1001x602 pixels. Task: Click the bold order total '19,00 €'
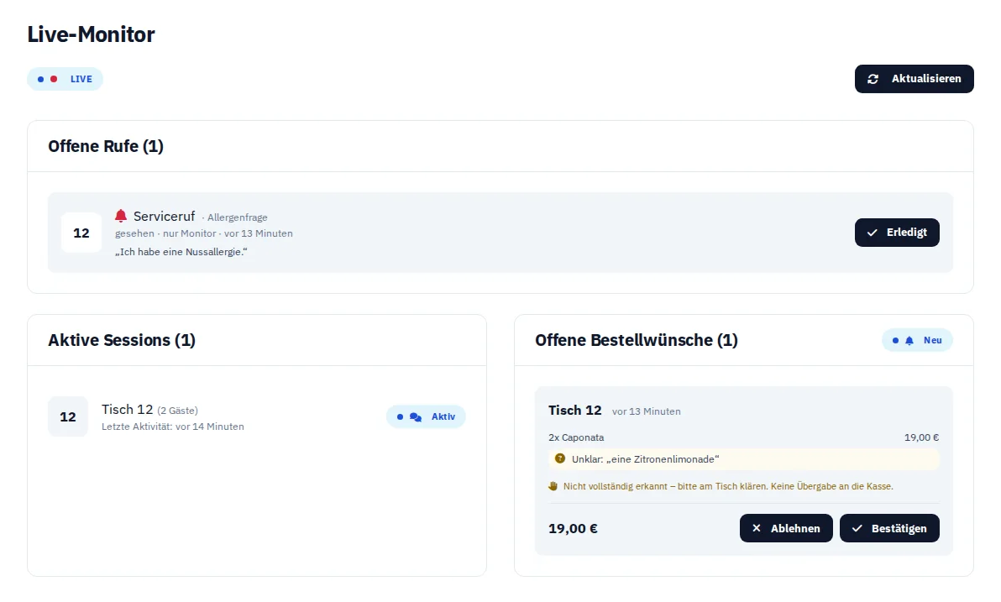573,529
